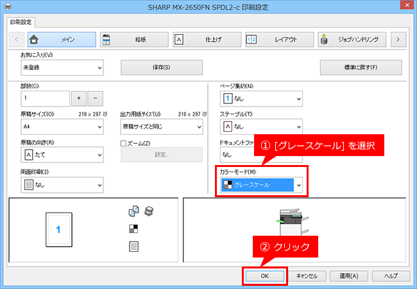Click the stacked discs icon on ジョブハンドリング
This screenshot has width=417, height=289.
tap(324, 39)
